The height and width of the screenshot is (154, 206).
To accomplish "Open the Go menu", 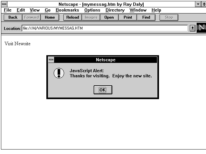I will pyautogui.click(x=48, y=10).
